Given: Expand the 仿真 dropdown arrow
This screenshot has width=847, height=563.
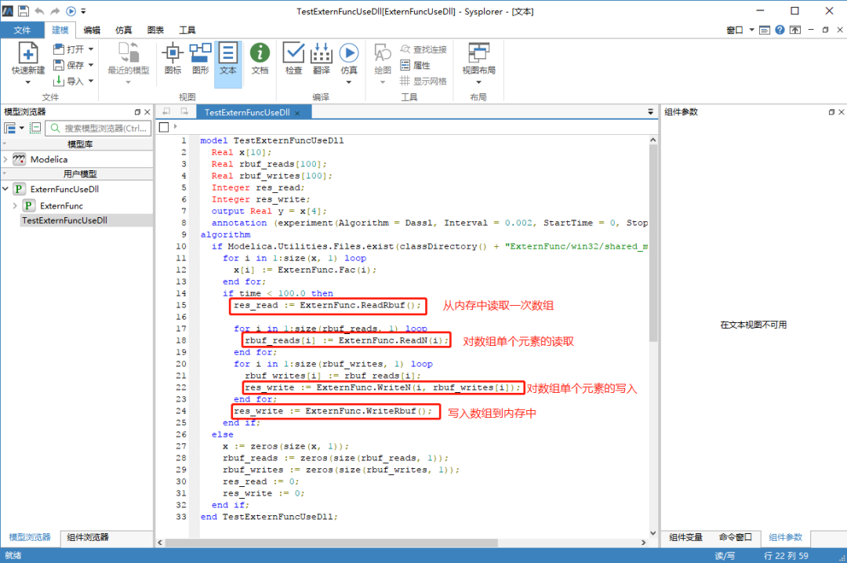Looking at the screenshot, I should pos(349,82).
